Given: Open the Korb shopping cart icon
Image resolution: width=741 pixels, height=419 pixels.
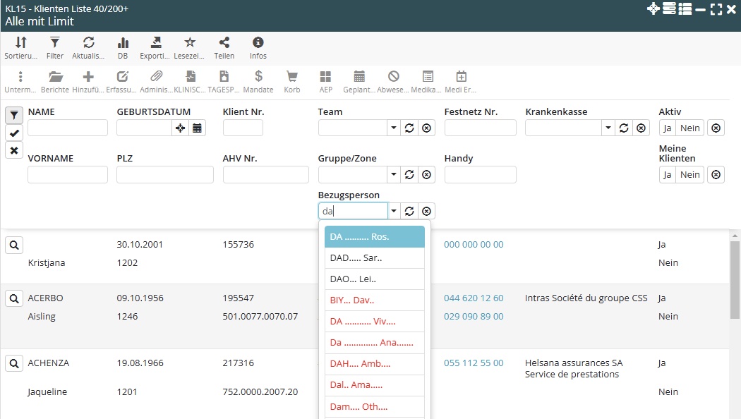Looking at the screenshot, I should pos(291,77).
